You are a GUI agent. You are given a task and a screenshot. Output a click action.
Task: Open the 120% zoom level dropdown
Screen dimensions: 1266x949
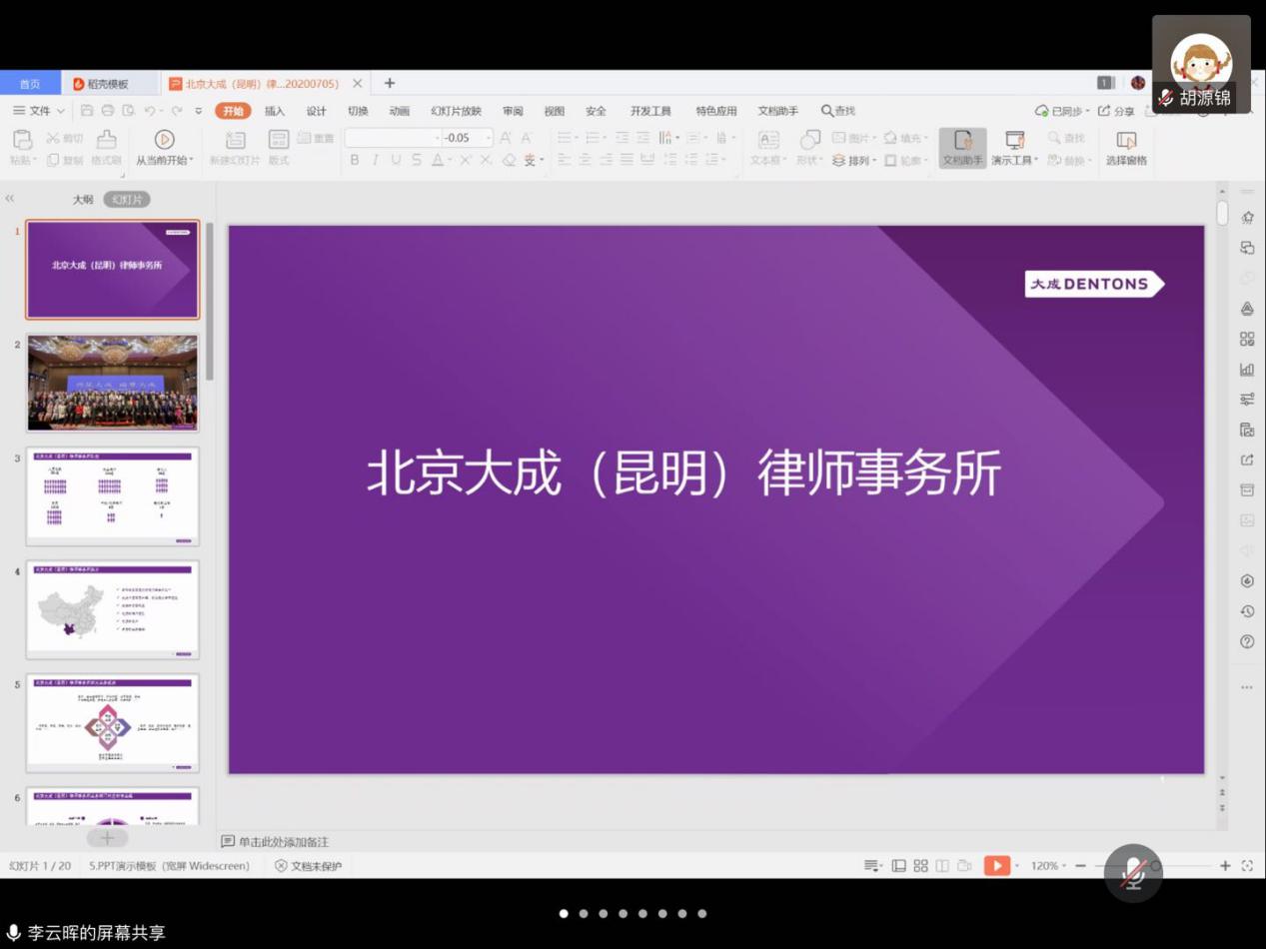click(x=1048, y=866)
